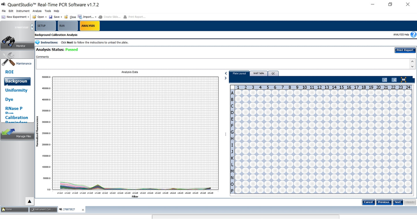Select Uniformity calibration in the sidebar
Screen dimensions: 417x219
coord(16,90)
